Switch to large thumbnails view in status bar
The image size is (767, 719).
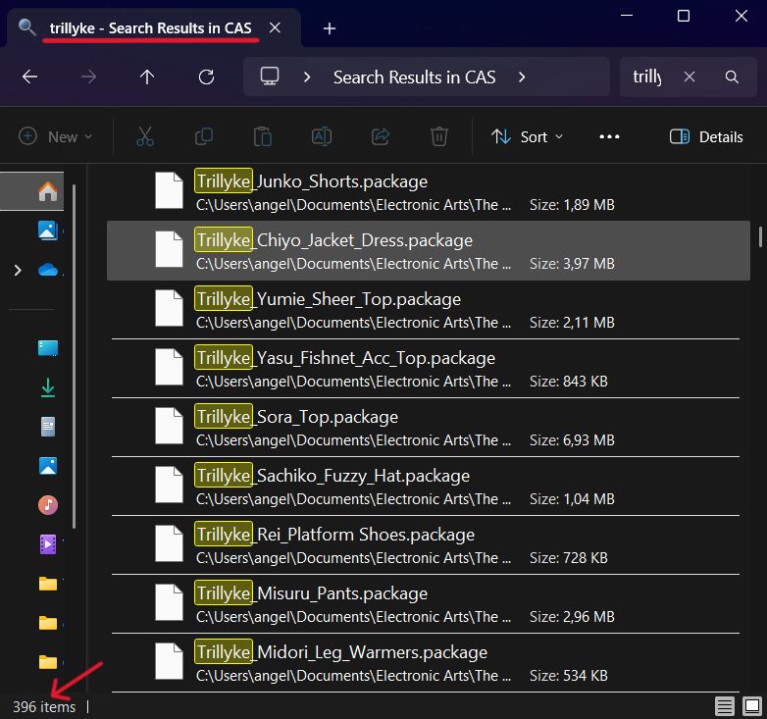coord(752,706)
